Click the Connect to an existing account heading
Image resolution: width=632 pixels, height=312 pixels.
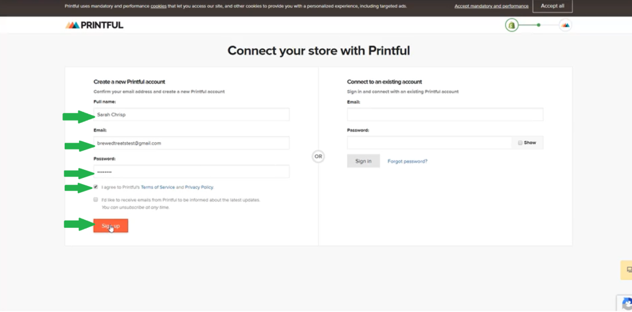(385, 82)
